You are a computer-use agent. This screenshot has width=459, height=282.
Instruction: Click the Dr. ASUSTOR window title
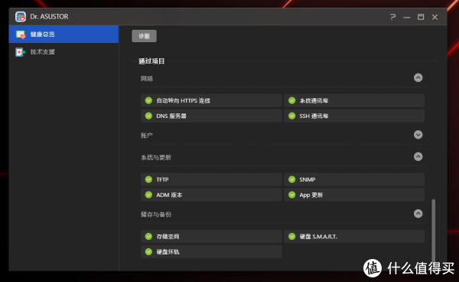[49, 17]
